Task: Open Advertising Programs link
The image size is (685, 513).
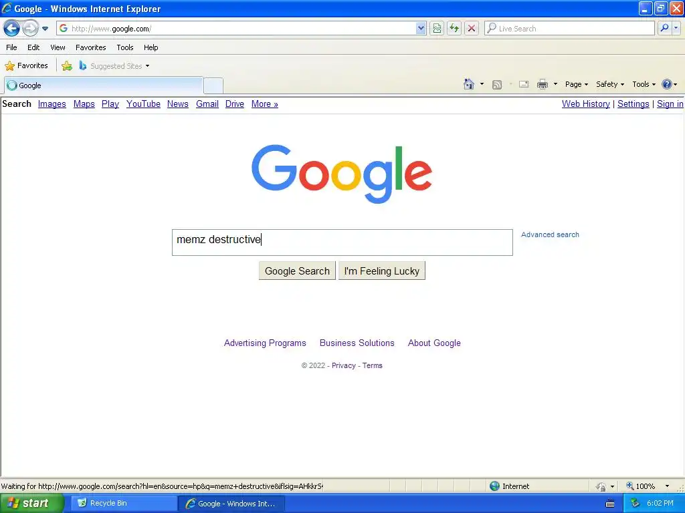Action: 265,343
